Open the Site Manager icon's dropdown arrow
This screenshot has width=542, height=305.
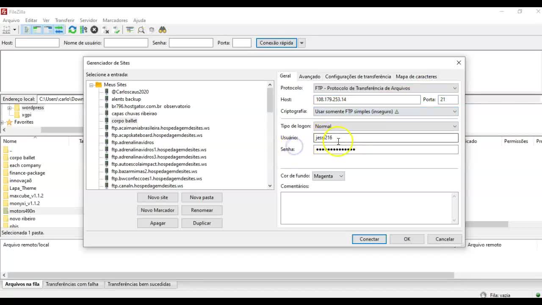(x=14, y=30)
